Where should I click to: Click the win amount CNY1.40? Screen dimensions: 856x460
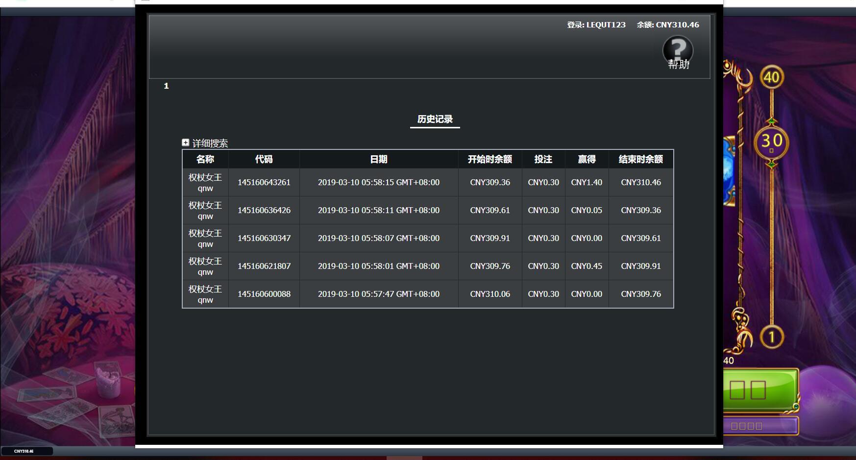tap(587, 182)
